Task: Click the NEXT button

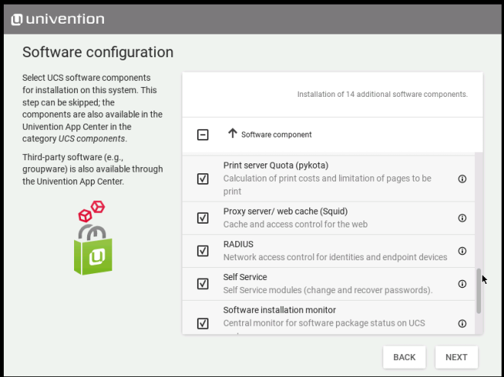Action: point(456,357)
